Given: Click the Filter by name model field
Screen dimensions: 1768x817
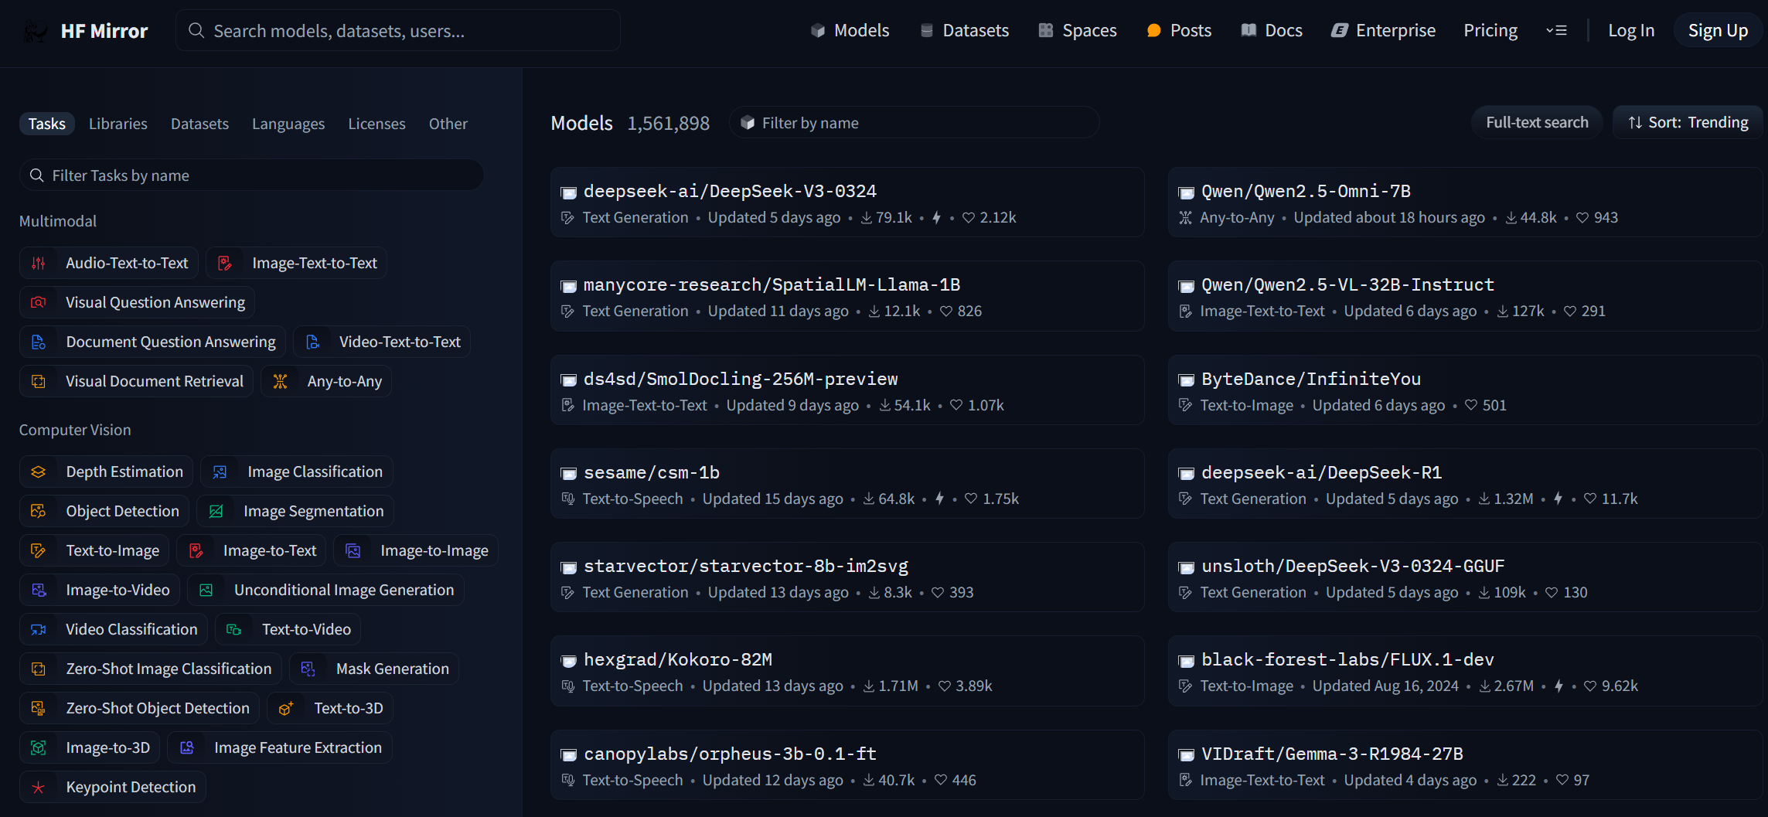Looking at the screenshot, I should click(x=915, y=123).
